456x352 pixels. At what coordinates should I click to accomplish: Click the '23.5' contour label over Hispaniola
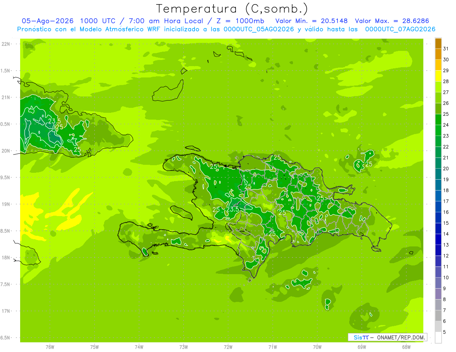point(233,209)
